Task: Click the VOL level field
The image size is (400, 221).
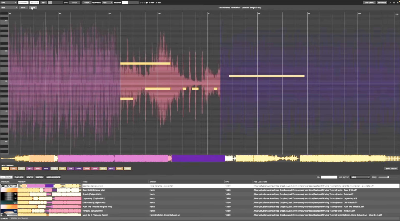Action: coord(329,177)
